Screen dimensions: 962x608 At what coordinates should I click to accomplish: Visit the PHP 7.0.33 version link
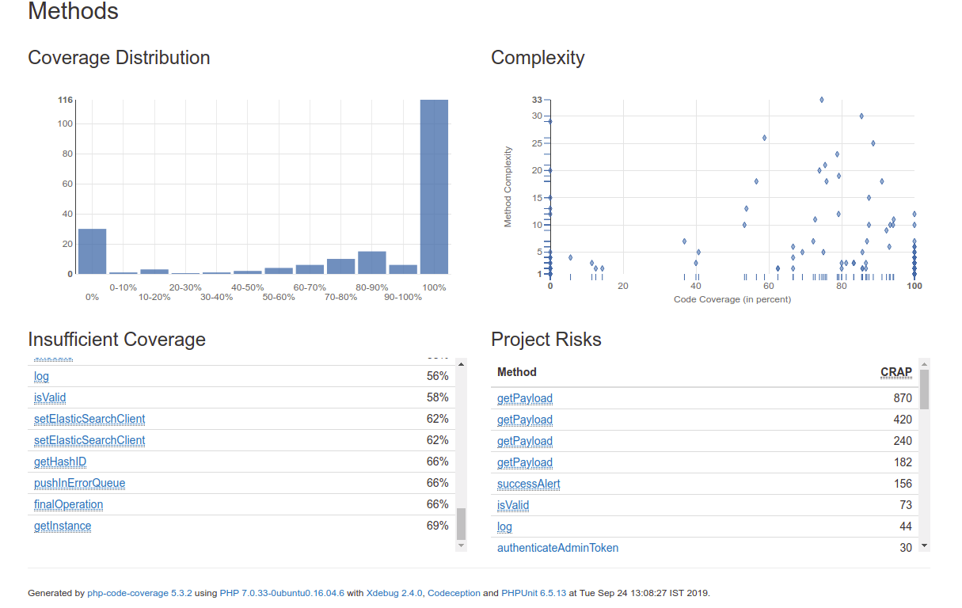click(x=282, y=593)
